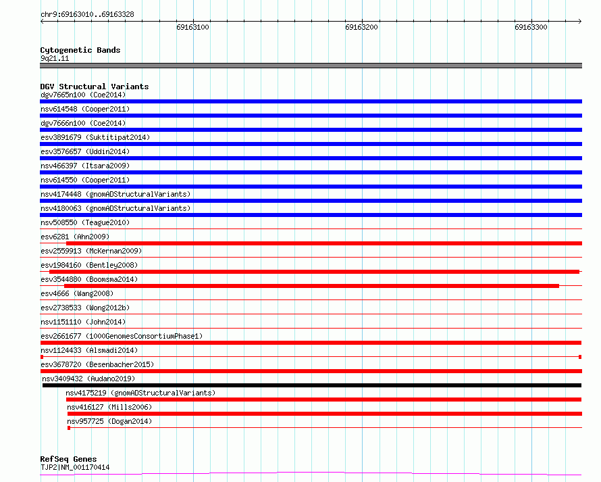The image size is (601, 482).
Task: Click the red bar under nsv416127 (Mills2006)
Action: (325, 414)
